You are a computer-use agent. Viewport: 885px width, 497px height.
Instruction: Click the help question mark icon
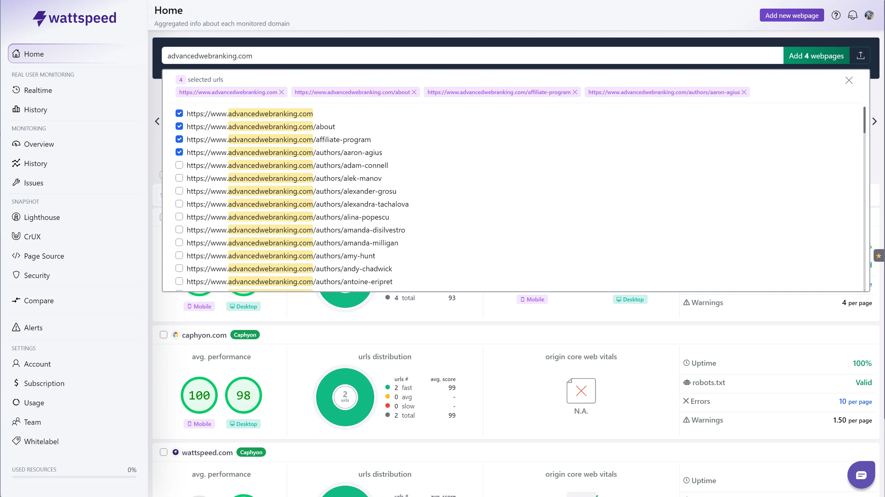[836, 15]
